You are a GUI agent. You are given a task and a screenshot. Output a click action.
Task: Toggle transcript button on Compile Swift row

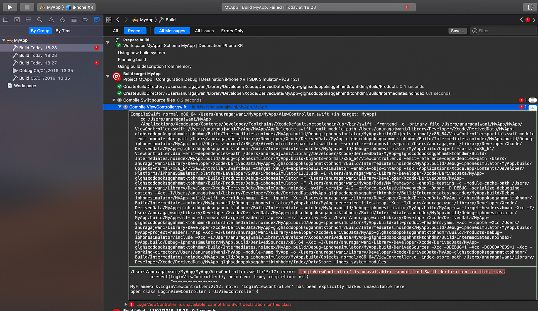[x=533, y=100]
